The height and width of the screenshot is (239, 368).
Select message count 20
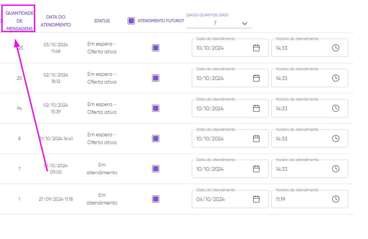tap(20, 78)
